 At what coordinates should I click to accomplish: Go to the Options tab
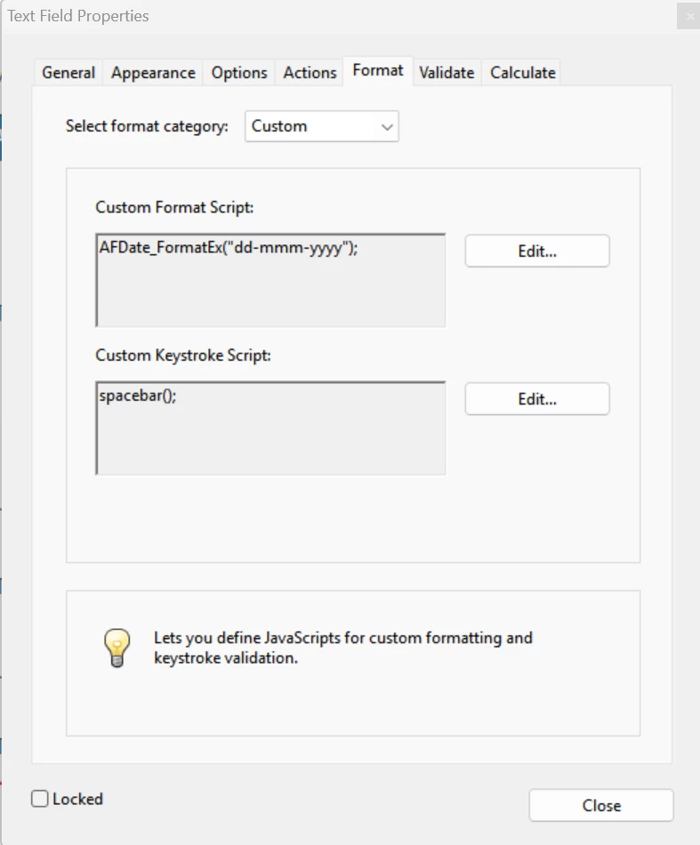[239, 73]
